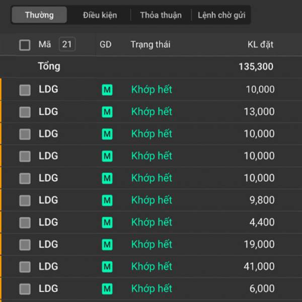Click the M icon on the 6,000 order
The width and height of the screenshot is (302, 302).
click(107, 289)
